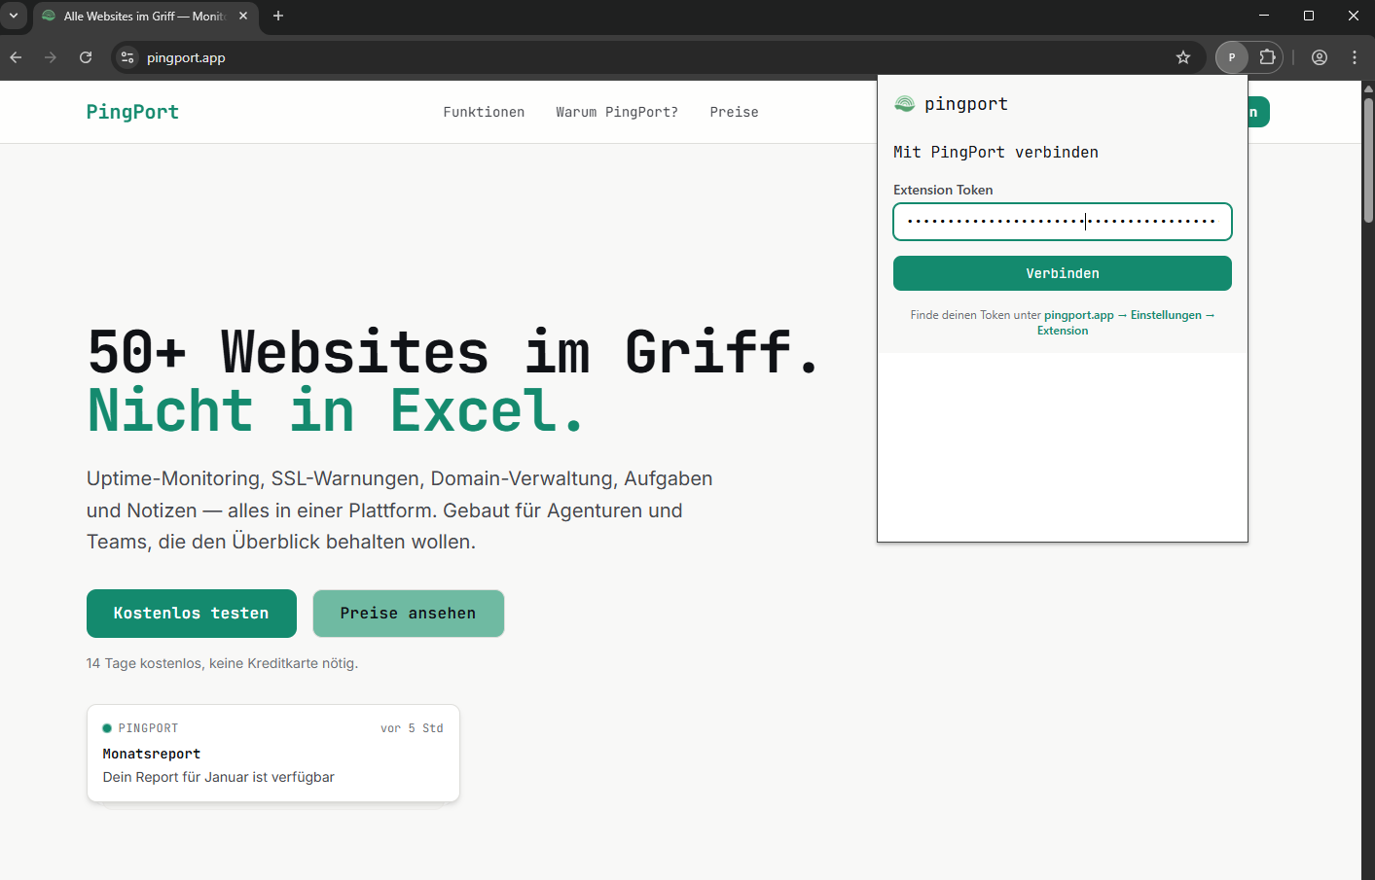View site information icon in address bar

127,57
